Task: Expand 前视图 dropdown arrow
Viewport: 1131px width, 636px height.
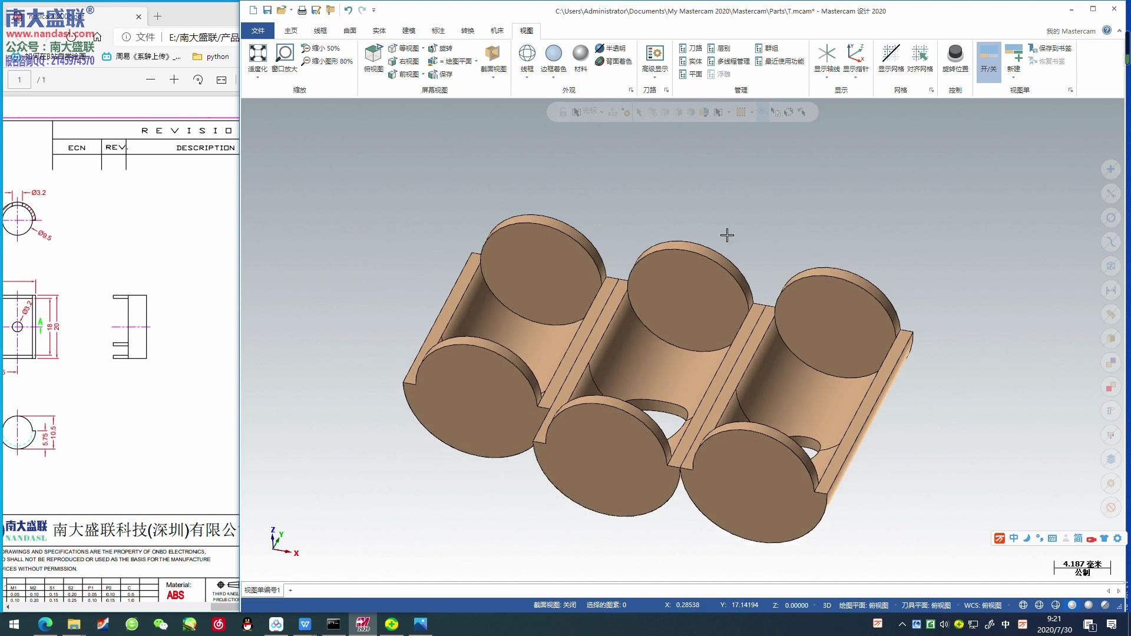Action: [423, 74]
